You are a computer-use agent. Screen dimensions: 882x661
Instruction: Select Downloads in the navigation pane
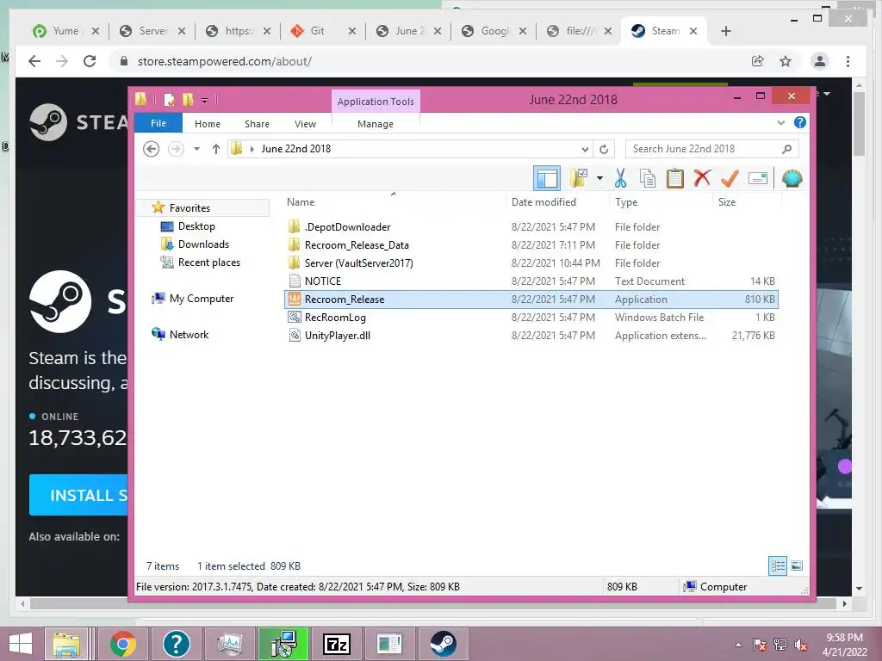pos(203,244)
